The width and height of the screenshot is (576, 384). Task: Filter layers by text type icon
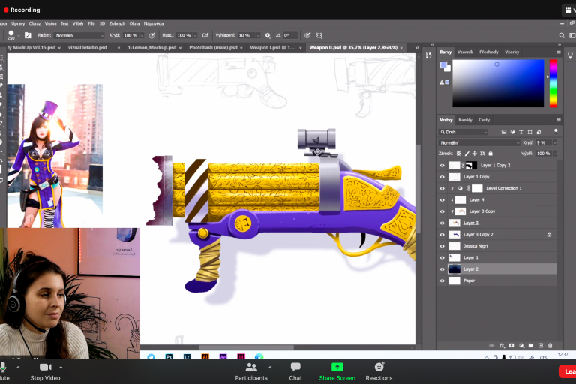pyautogui.click(x=520, y=132)
